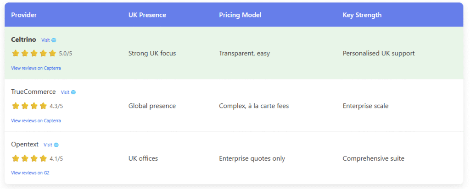This screenshot has width=470, height=189.
Task: Click the third star in TrueCommerce's rating
Action: pos(34,106)
